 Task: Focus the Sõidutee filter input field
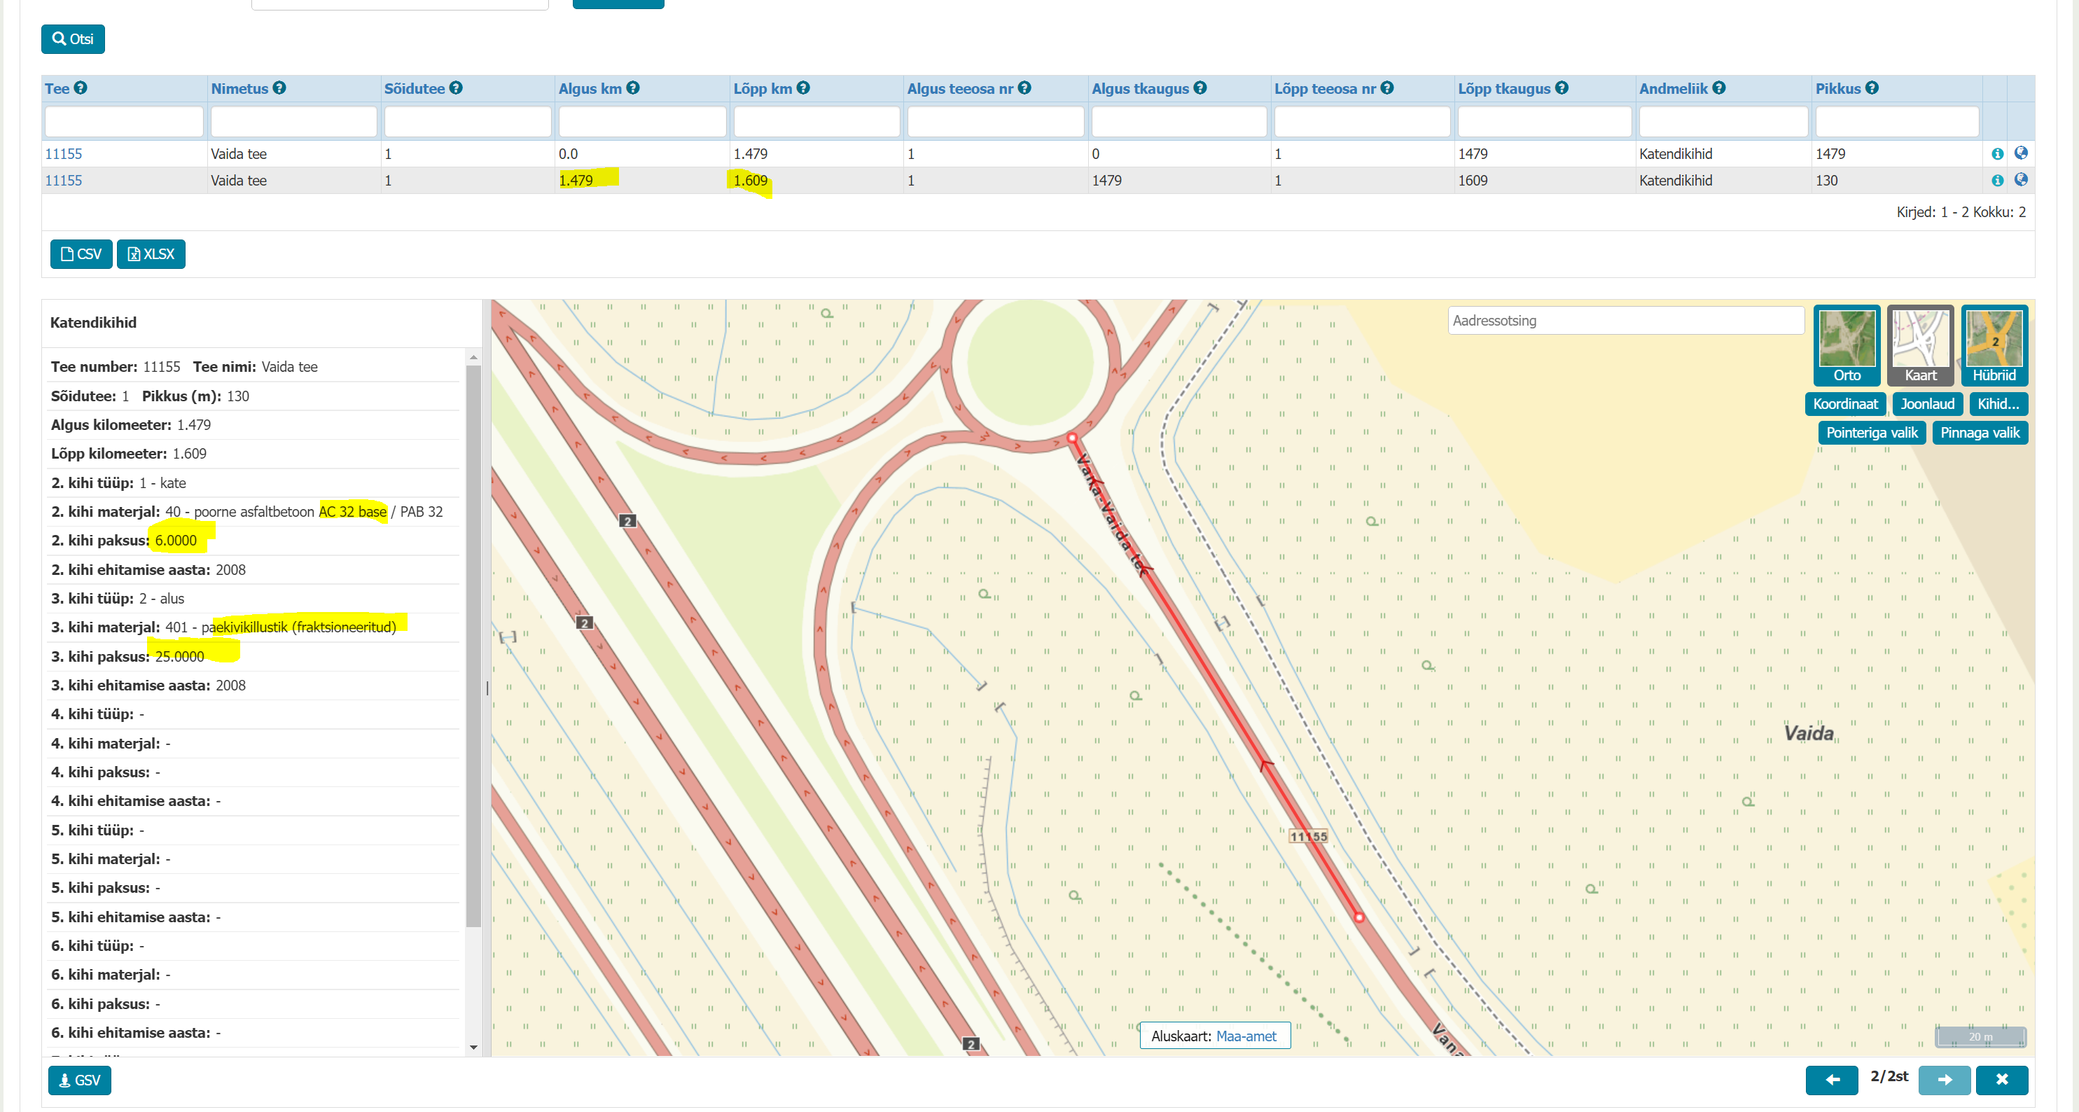[468, 122]
